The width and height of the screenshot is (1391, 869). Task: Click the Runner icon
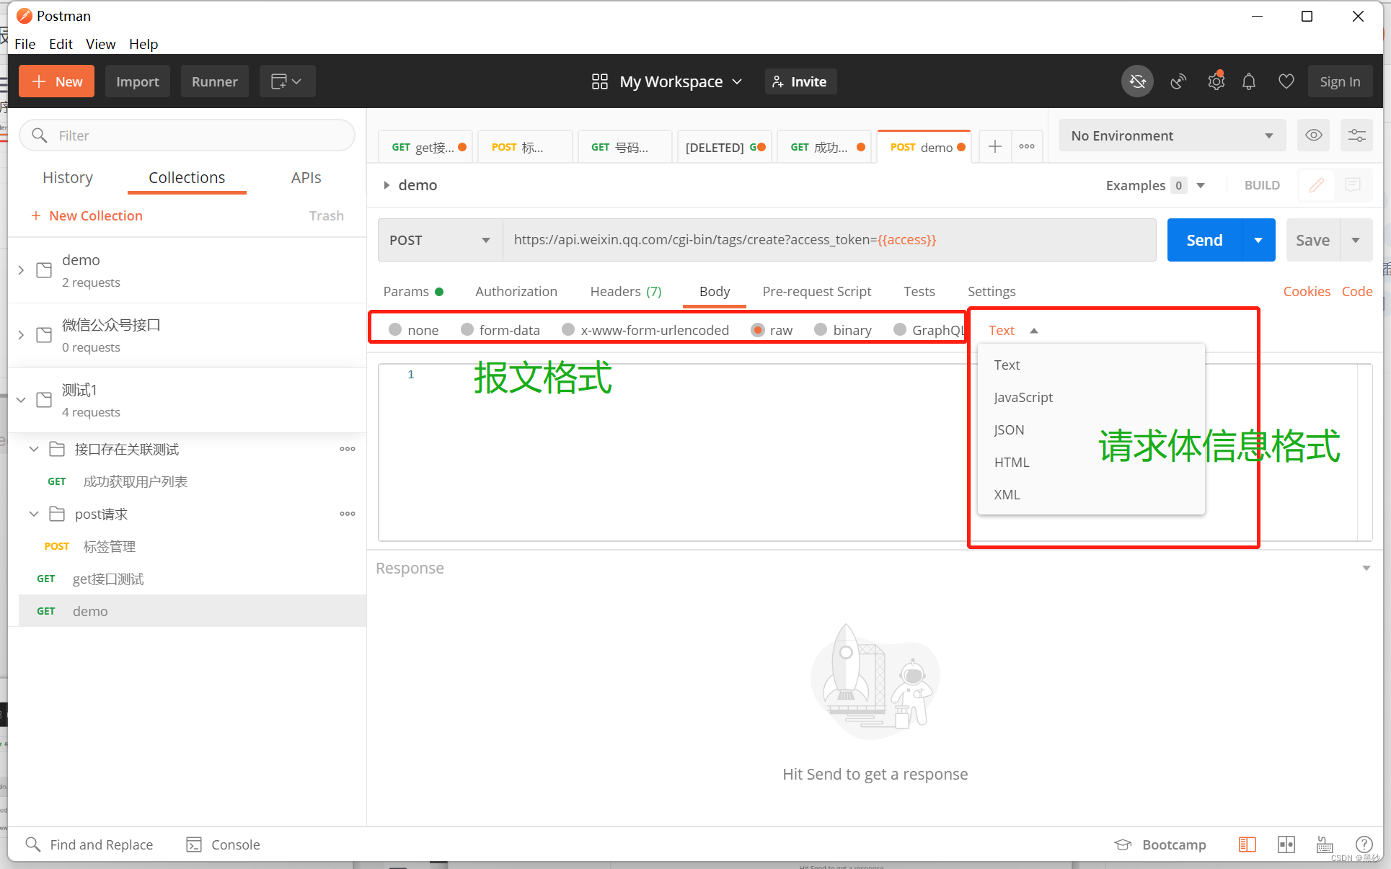click(x=214, y=81)
